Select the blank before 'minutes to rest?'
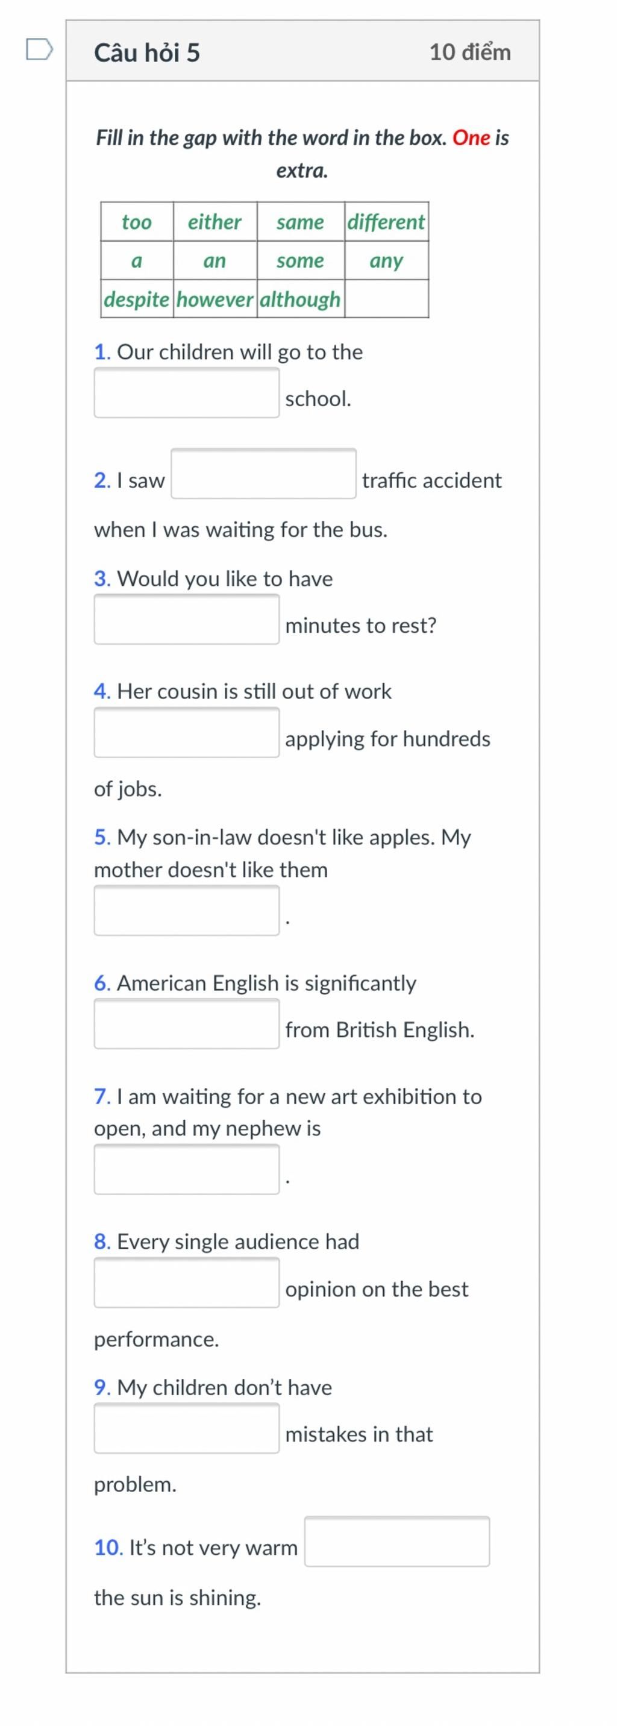Image resolution: width=617 pixels, height=1726 pixels. tap(186, 620)
